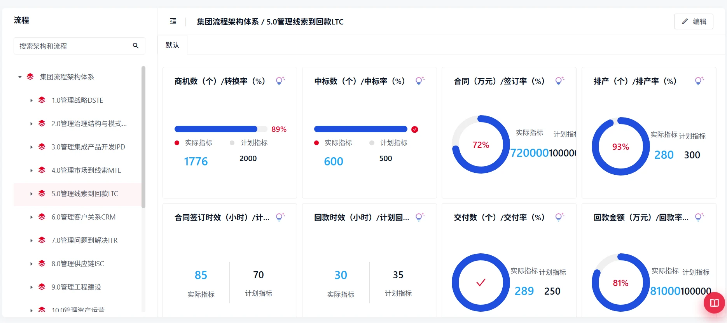Click the 5.0管理线索到回款LTC breadcrumb

tap(305, 22)
